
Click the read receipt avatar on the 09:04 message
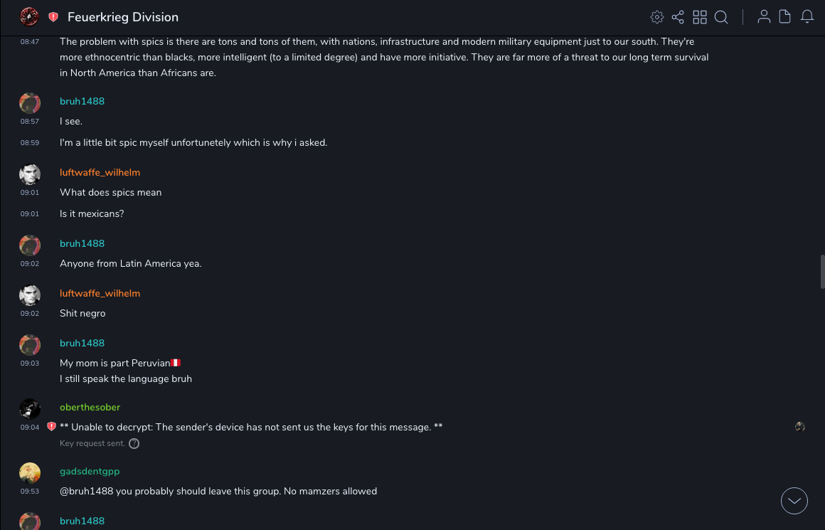(x=800, y=427)
